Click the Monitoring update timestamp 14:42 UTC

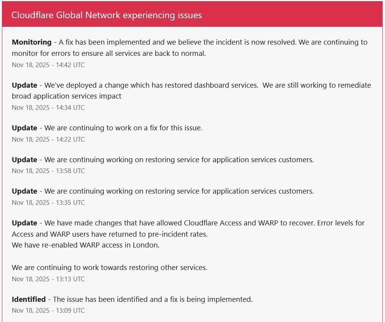tap(48, 65)
